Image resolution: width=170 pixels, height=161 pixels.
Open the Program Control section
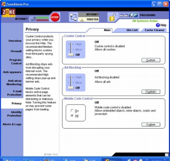15,62
